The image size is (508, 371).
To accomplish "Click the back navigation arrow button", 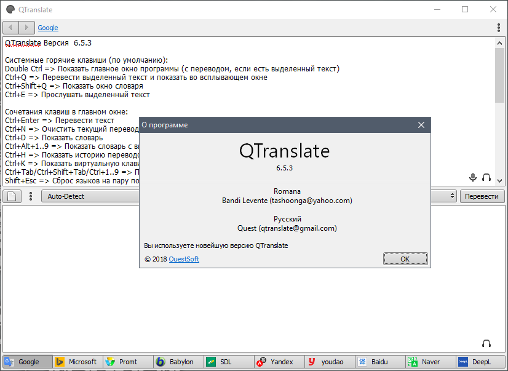I will tap(10, 28).
